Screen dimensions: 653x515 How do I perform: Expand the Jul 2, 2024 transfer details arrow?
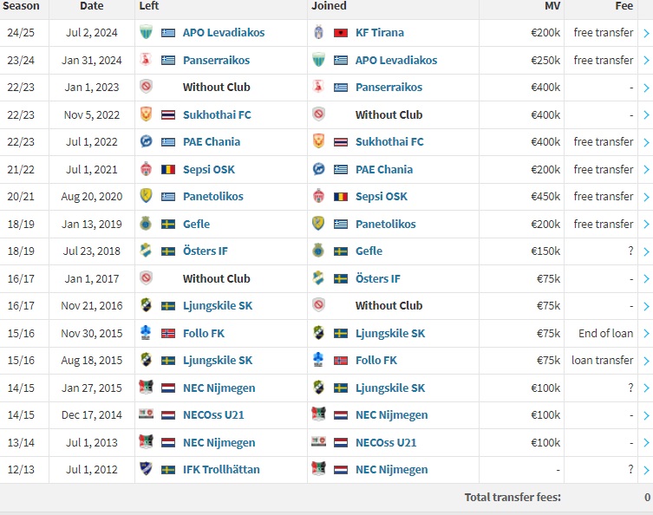pyautogui.click(x=646, y=33)
